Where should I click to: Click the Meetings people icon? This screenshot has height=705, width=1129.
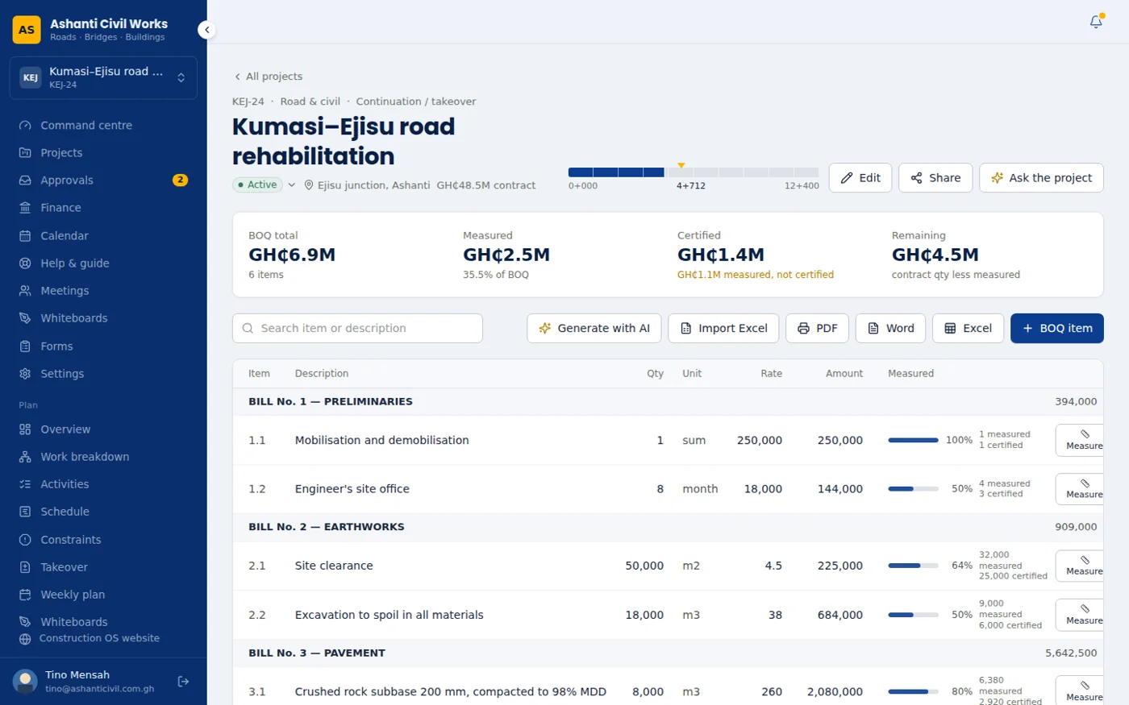tap(25, 291)
